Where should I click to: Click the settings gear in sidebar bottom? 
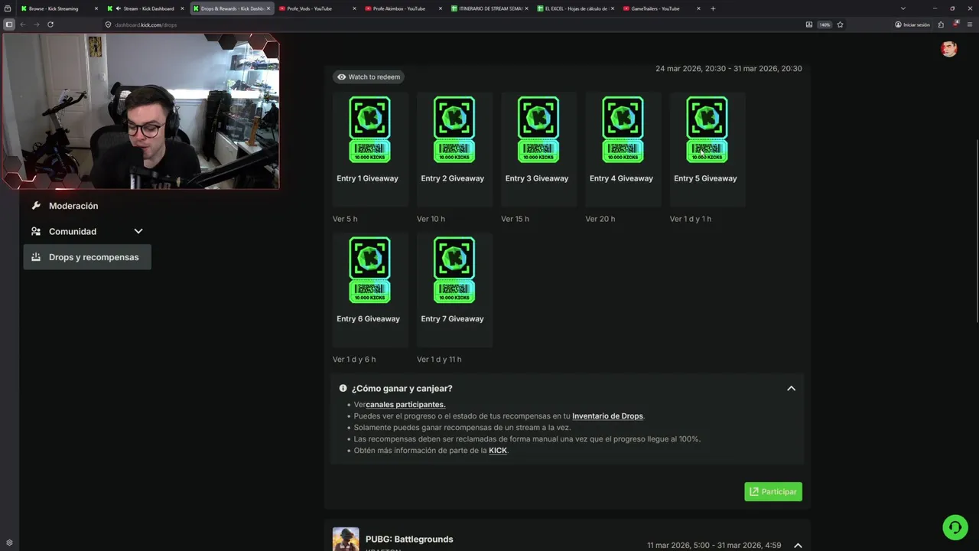(9, 543)
